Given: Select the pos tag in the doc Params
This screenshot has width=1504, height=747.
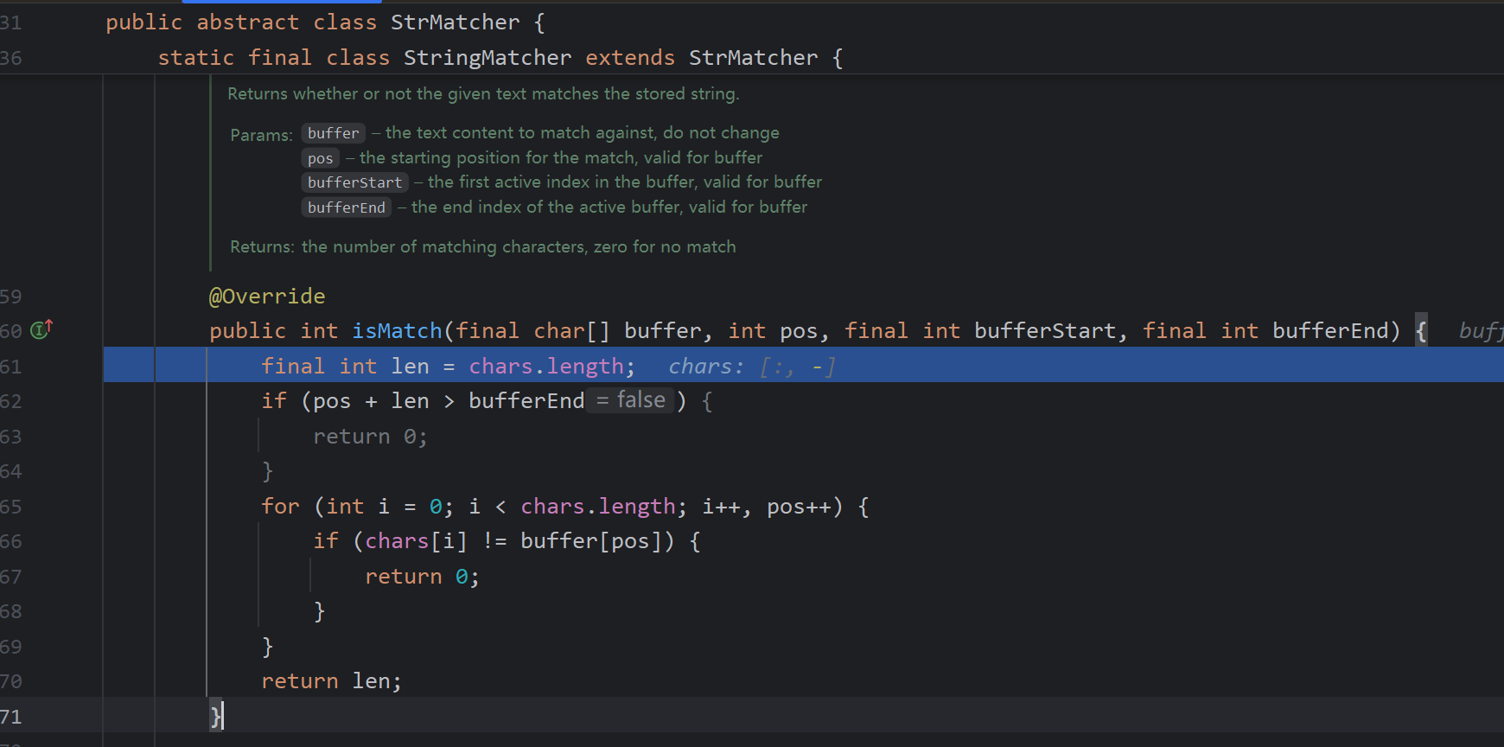Looking at the screenshot, I should pos(321,158).
